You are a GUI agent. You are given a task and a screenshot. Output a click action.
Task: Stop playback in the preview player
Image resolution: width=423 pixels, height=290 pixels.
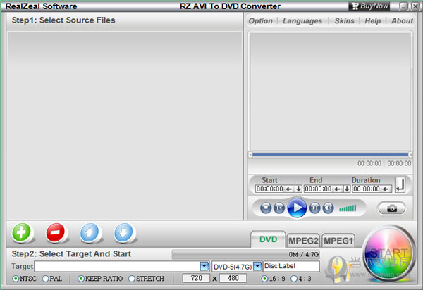point(266,208)
